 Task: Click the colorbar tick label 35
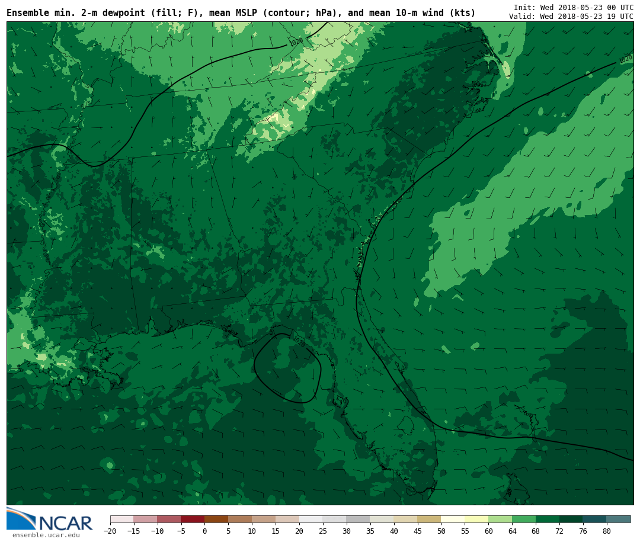tap(370, 531)
